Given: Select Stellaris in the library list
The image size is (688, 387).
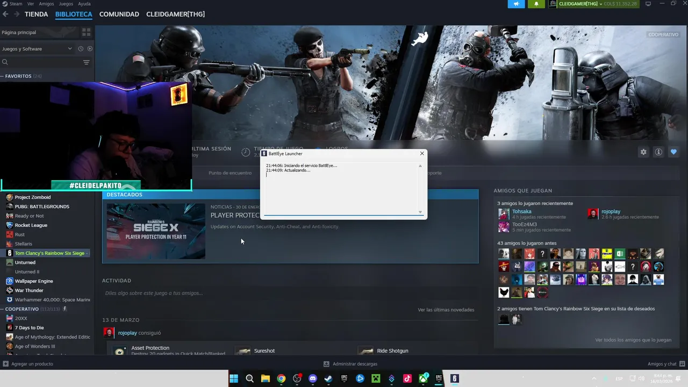Looking at the screenshot, I should click(24, 244).
